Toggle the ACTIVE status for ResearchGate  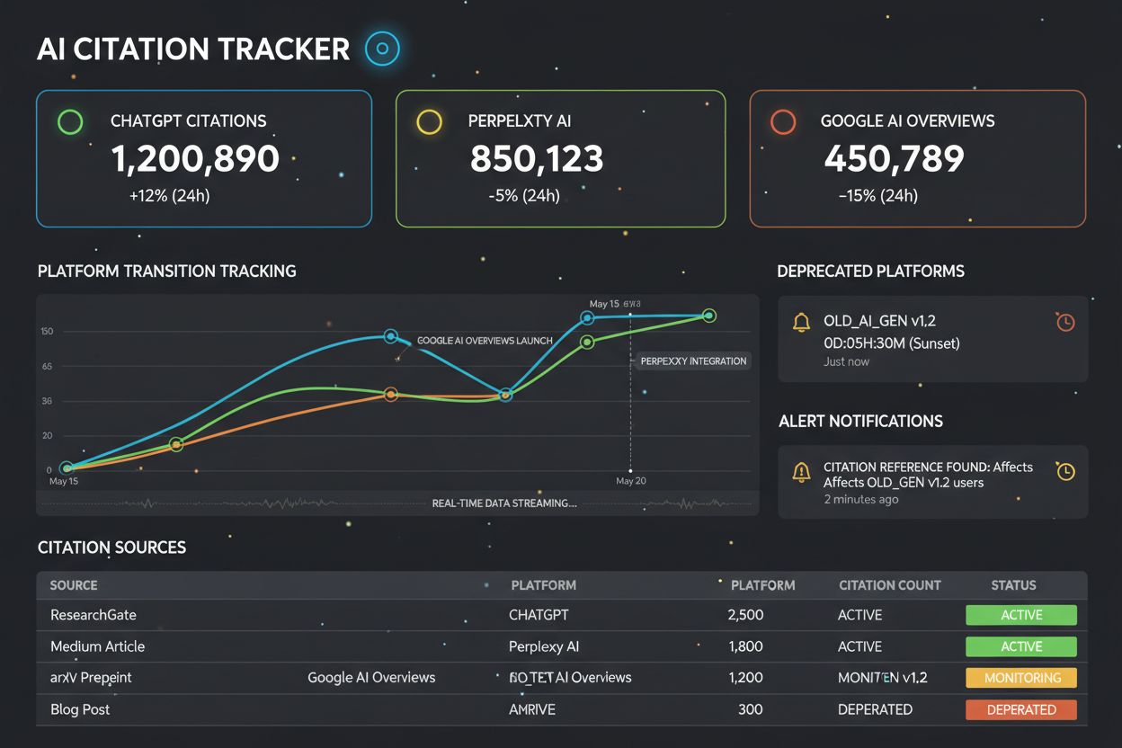[1020, 615]
